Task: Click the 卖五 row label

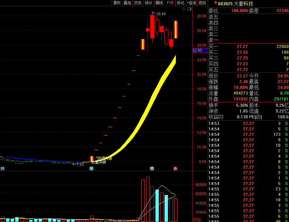Action: 214,17
